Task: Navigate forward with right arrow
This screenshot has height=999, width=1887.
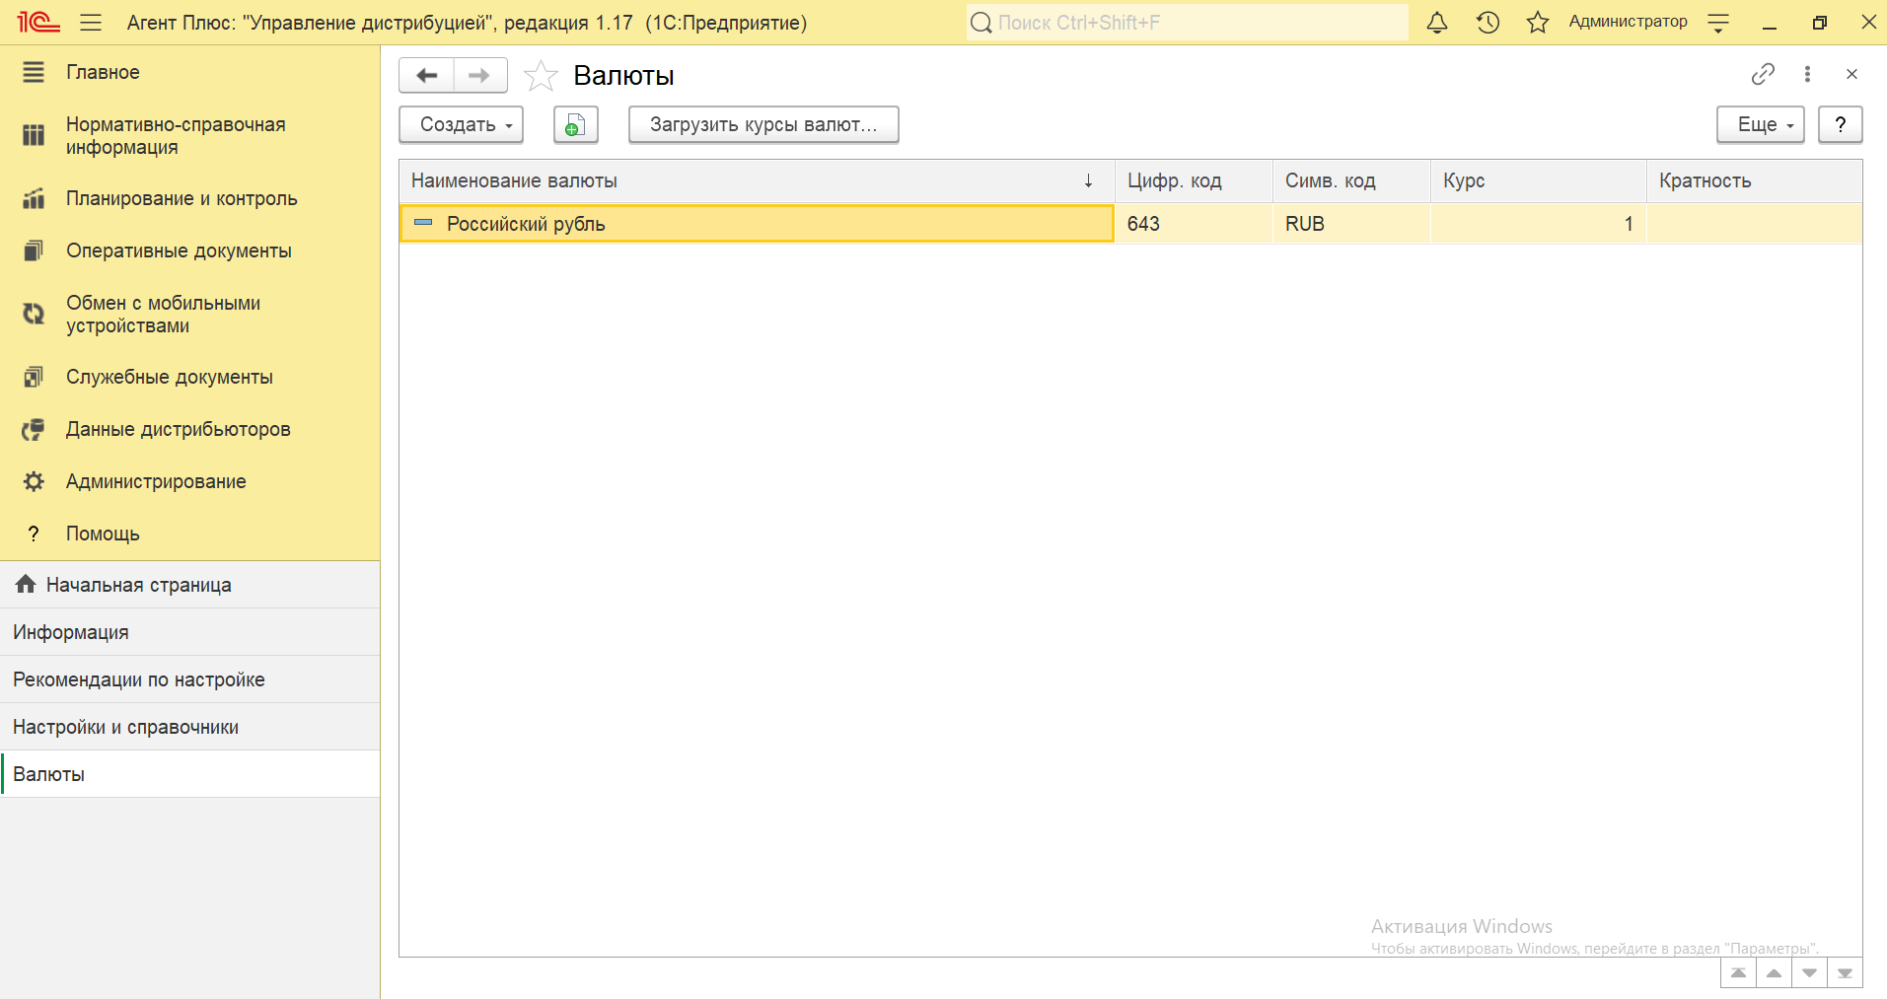Action: coord(479,76)
